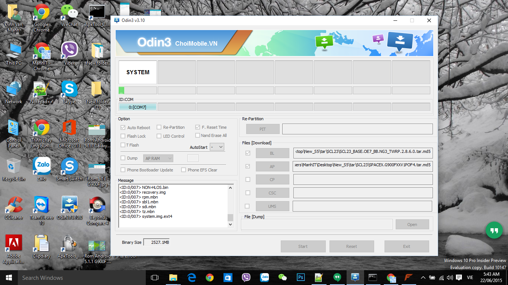Open TeamViewer 10 desktop shortcut

pyautogui.click(x=41, y=210)
